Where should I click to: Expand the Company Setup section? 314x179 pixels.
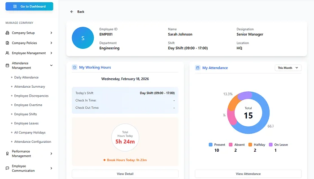51,33
